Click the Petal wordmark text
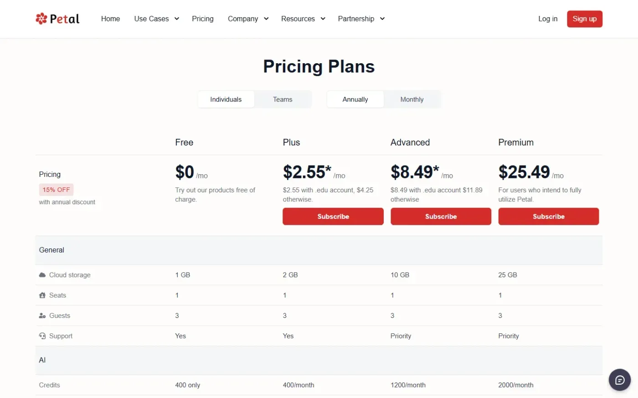638x398 pixels. [x=65, y=19]
